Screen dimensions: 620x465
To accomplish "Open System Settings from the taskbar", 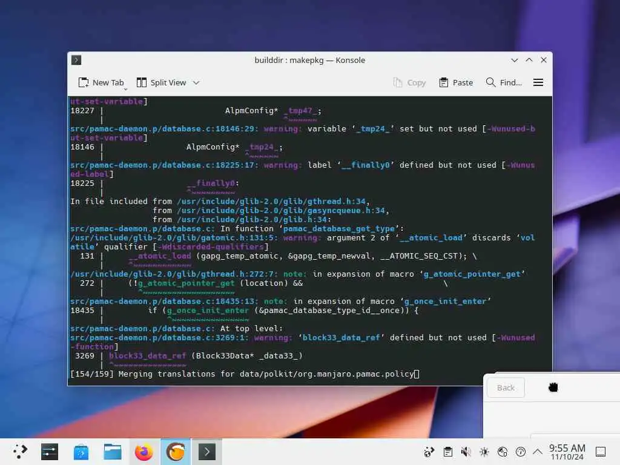I will 50,452.
